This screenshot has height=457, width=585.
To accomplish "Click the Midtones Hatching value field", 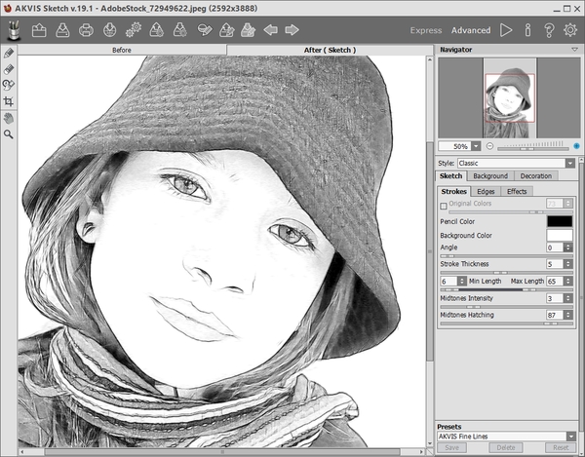I will 555,315.
